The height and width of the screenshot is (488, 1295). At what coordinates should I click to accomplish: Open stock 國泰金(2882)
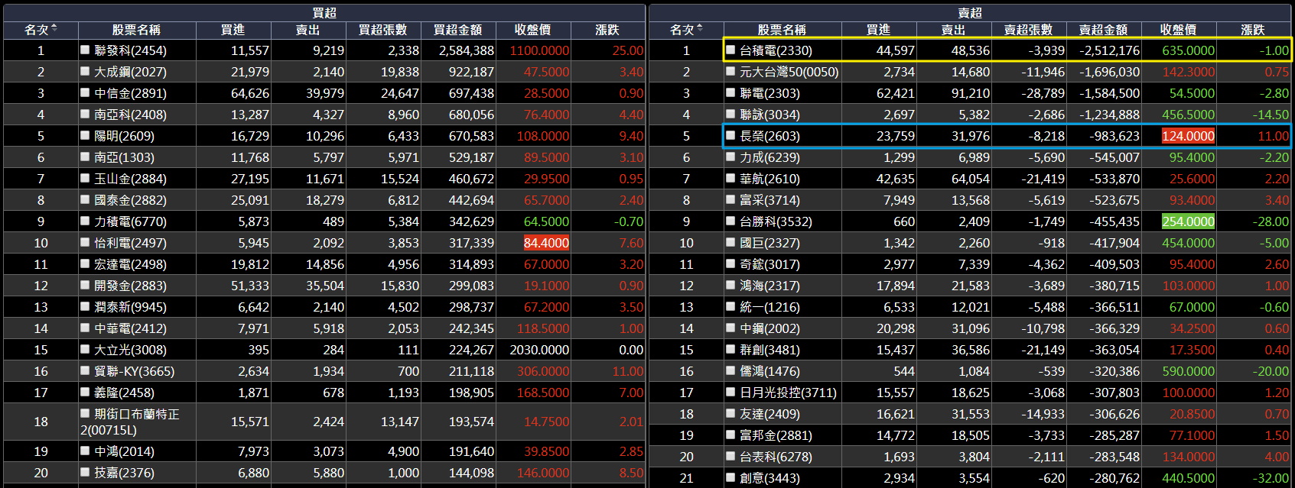(130, 200)
